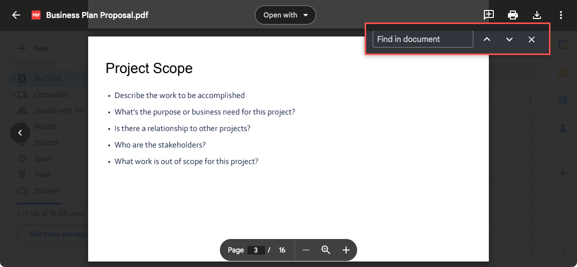577x267 pixels.
Task: Reset zoom with the magnifier icon
Action: (326, 250)
